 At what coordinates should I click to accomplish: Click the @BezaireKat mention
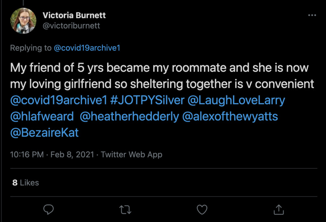[x=44, y=133]
